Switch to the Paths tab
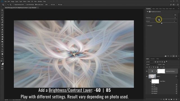Image resolution: width=180 pixels, height=101 pixels. pyautogui.click(x=158, y=59)
